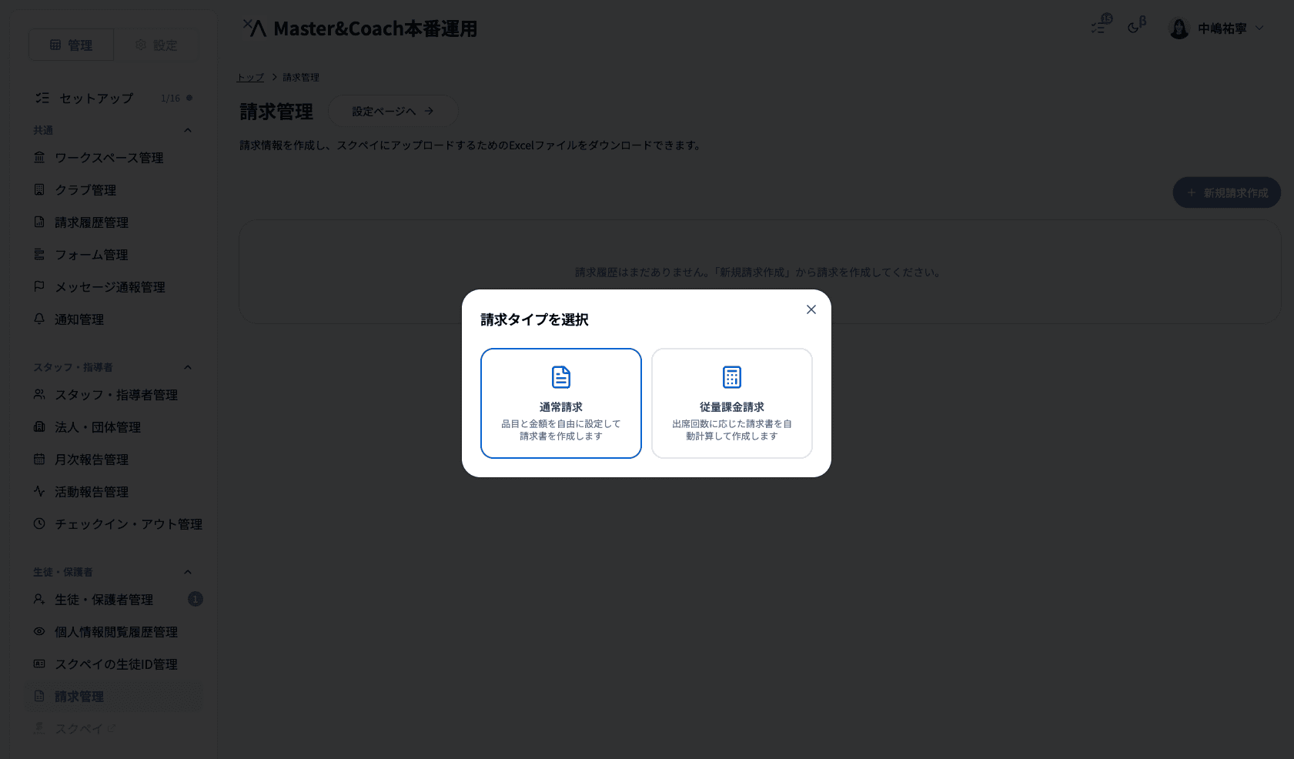Go to 設定ページへ

click(393, 111)
